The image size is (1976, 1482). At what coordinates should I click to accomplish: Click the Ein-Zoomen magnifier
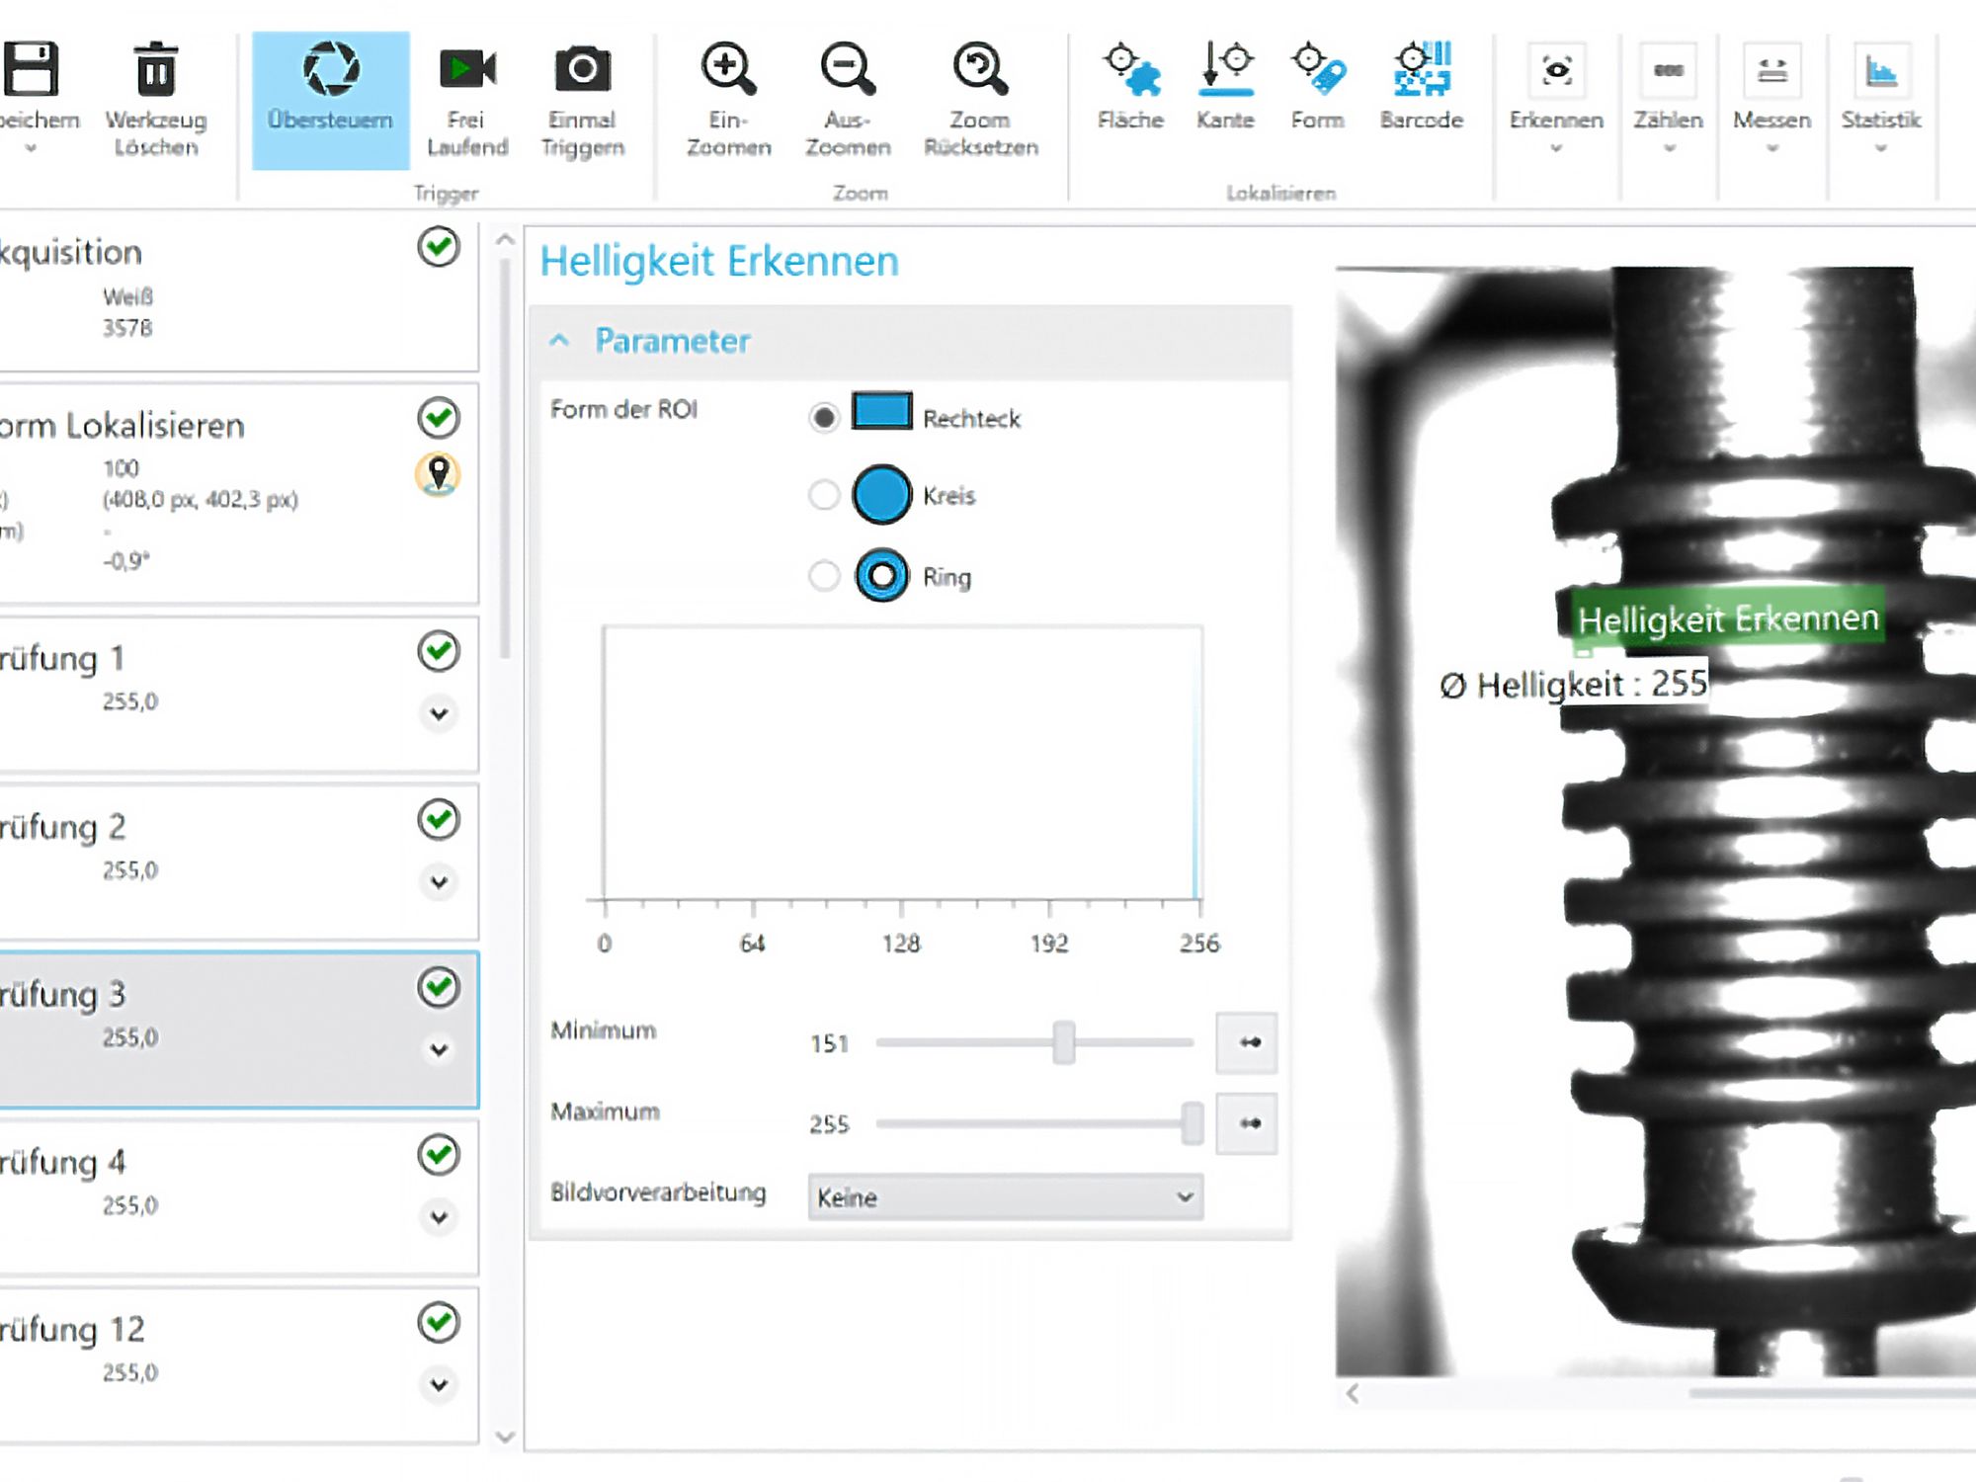(x=729, y=69)
